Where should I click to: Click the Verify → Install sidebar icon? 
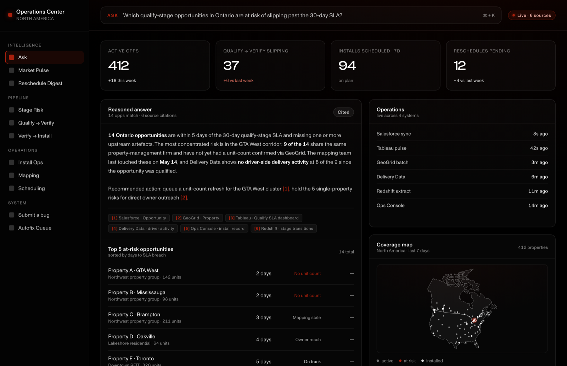pyautogui.click(x=12, y=136)
